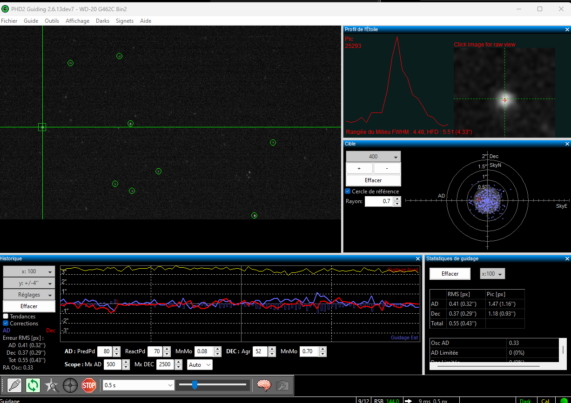
Task: Close the Historique panel
Action: pos(418,258)
